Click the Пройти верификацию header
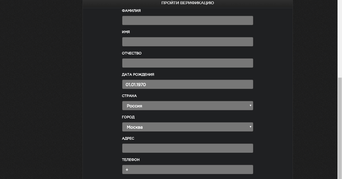 (187, 3)
